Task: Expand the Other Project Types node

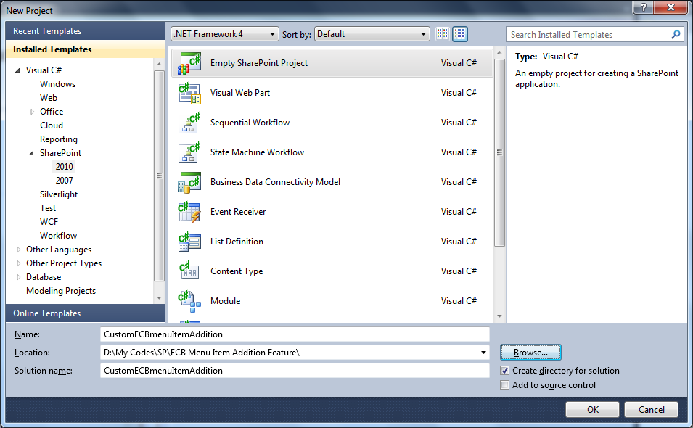Action: pyautogui.click(x=18, y=263)
